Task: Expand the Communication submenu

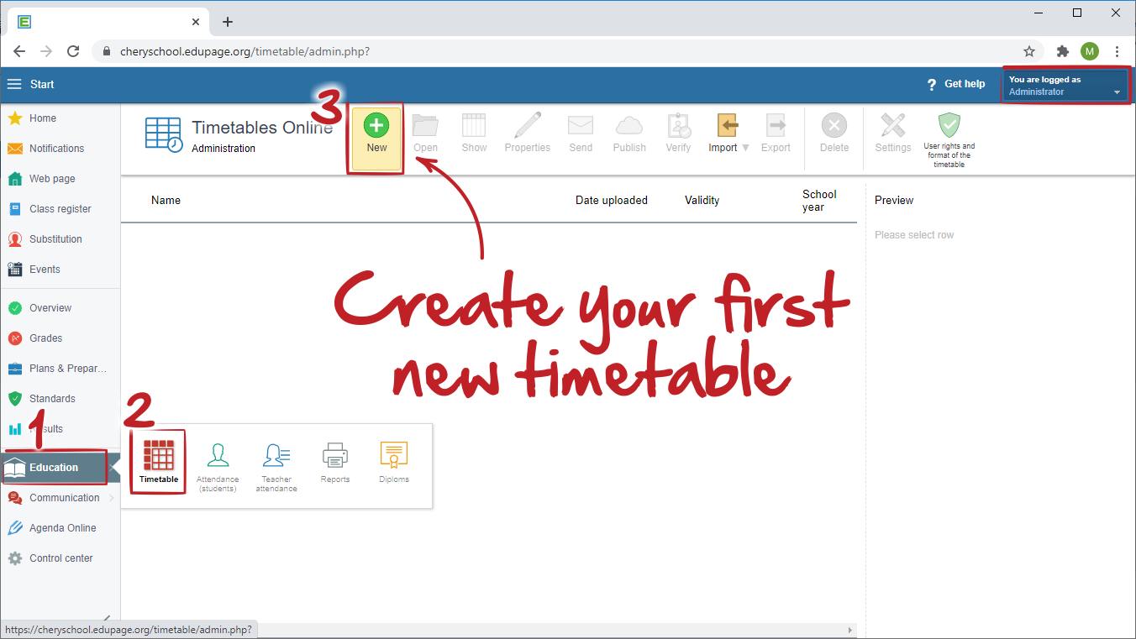Action: pyautogui.click(x=112, y=498)
